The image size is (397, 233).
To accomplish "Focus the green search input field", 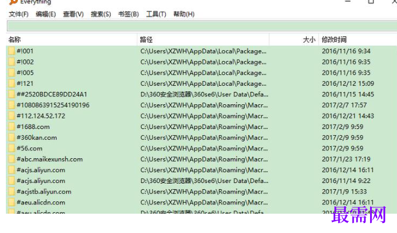I will click(202, 26).
